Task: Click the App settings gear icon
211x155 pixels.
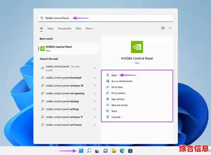Action: (108, 99)
